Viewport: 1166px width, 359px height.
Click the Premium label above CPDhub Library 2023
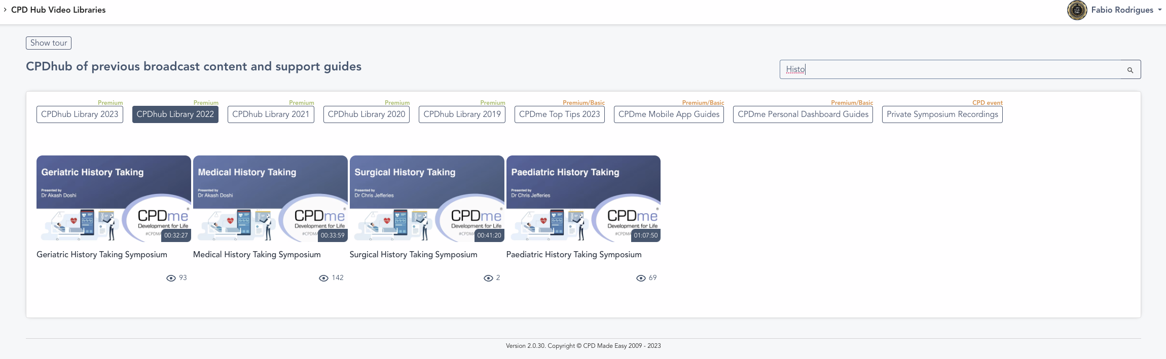pyautogui.click(x=111, y=103)
